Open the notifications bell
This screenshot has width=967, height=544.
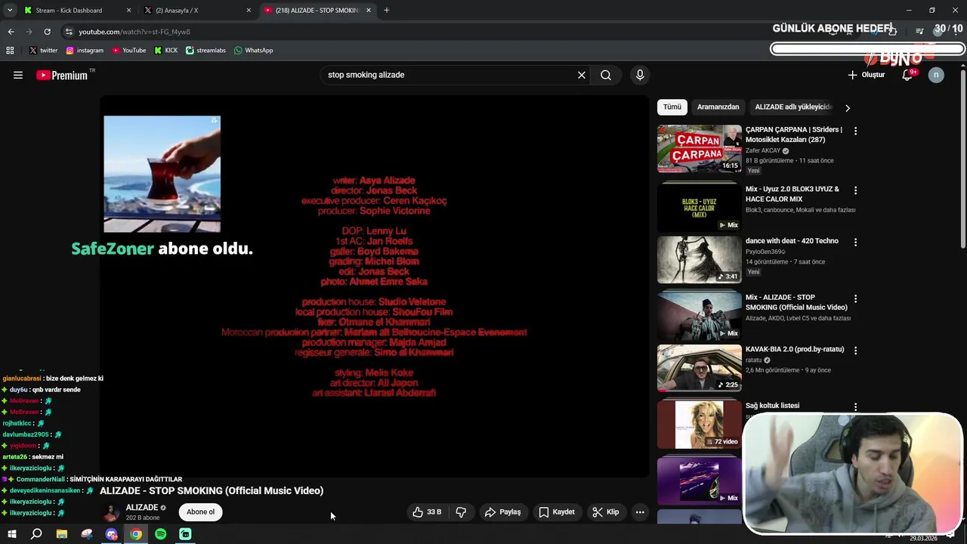(907, 75)
